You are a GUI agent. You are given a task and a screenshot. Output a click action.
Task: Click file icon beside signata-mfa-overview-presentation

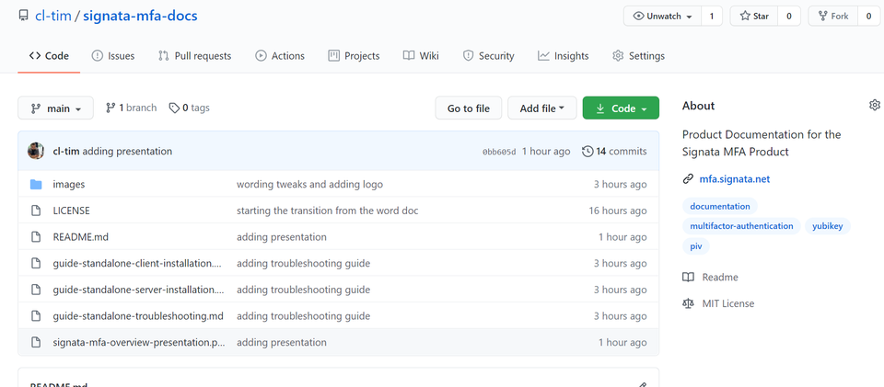pos(36,342)
